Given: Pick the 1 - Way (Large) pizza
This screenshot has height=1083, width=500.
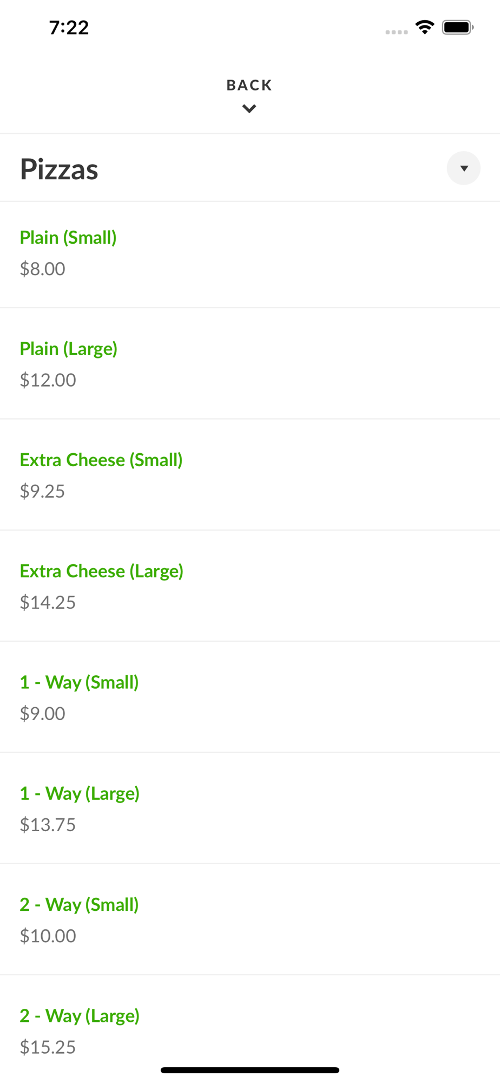Looking at the screenshot, I should tap(80, 794).
